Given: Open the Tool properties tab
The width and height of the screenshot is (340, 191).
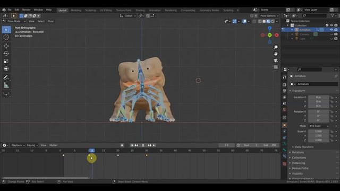Looking at the screenshot, I should [285, 77].
